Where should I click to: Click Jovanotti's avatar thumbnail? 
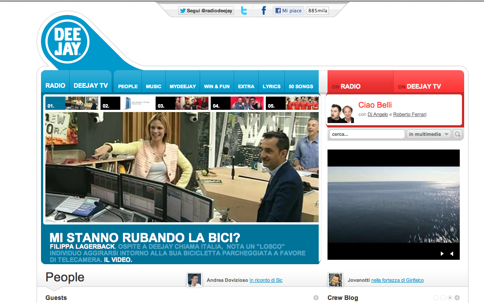click(x=335, y=280)
